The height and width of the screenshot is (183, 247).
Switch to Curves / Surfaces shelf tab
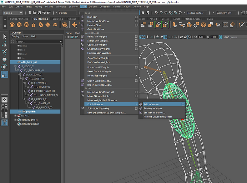click(x=19, y=19)
